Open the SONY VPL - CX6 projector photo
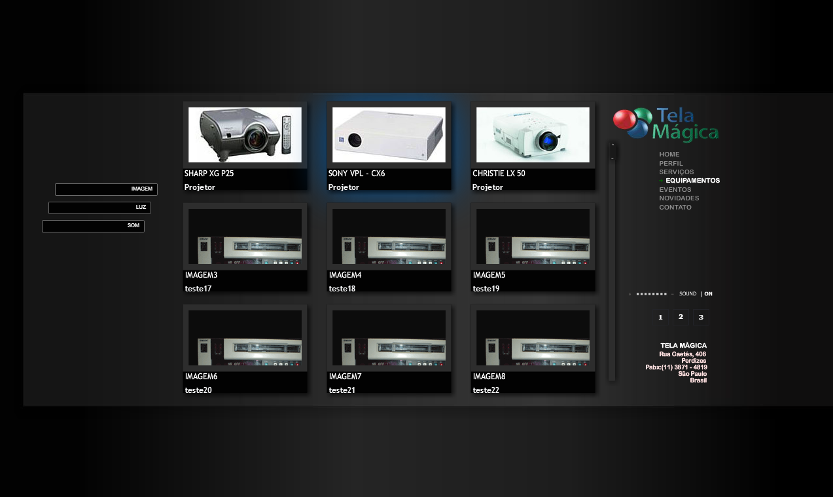Image resolution: width=833 pixels, height=497 pixels. 389,135
